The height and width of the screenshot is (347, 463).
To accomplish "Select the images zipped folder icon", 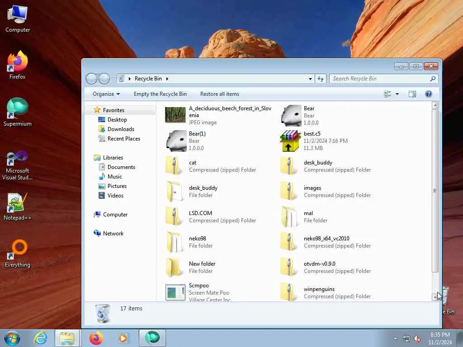I will pos(288,191).
